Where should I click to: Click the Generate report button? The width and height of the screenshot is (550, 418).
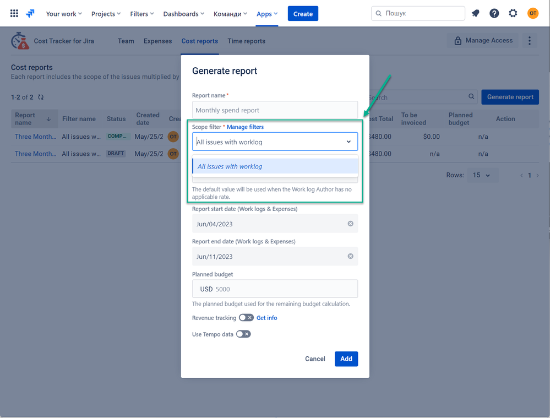pos(510,97)
